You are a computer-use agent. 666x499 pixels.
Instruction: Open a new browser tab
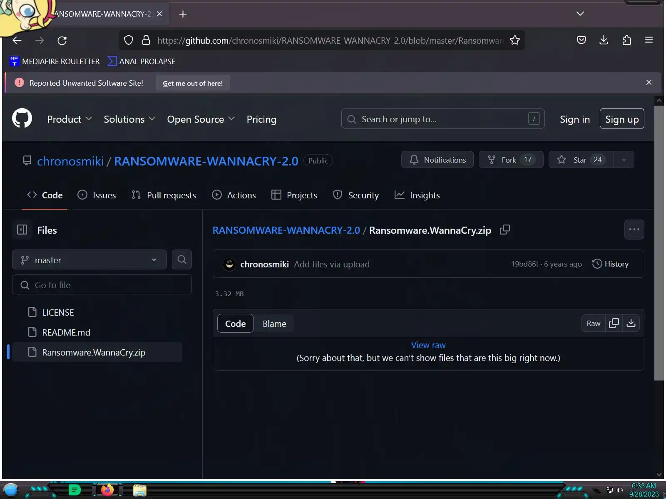click(183, 14)
